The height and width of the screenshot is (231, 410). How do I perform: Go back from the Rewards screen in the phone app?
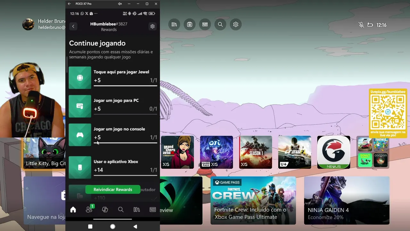pos(73,26)
